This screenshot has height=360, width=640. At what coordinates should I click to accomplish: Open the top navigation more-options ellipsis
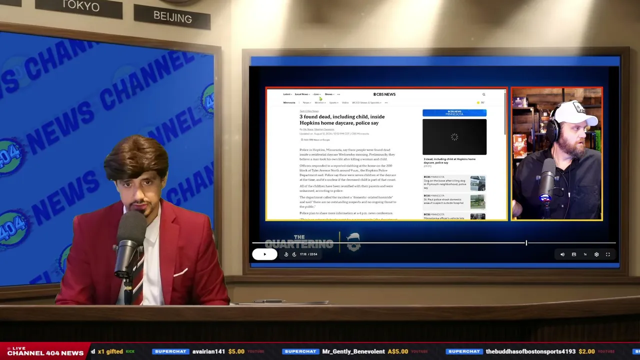[x=338, y=94]
